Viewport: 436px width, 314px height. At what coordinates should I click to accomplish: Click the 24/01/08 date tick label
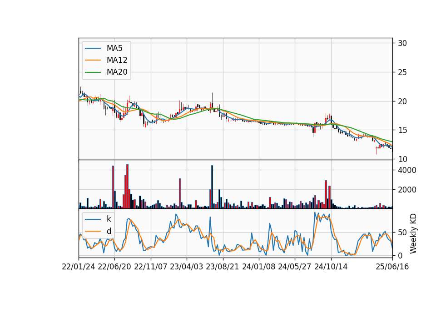pyautogui.click(x=258, y=267)
